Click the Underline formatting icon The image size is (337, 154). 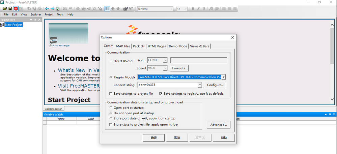click(204, 9)
